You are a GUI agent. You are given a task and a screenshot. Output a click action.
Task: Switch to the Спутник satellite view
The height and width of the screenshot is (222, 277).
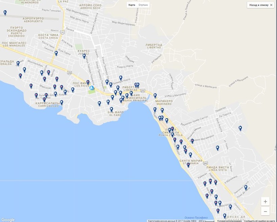pyautogui.click(x=143, y=5)
